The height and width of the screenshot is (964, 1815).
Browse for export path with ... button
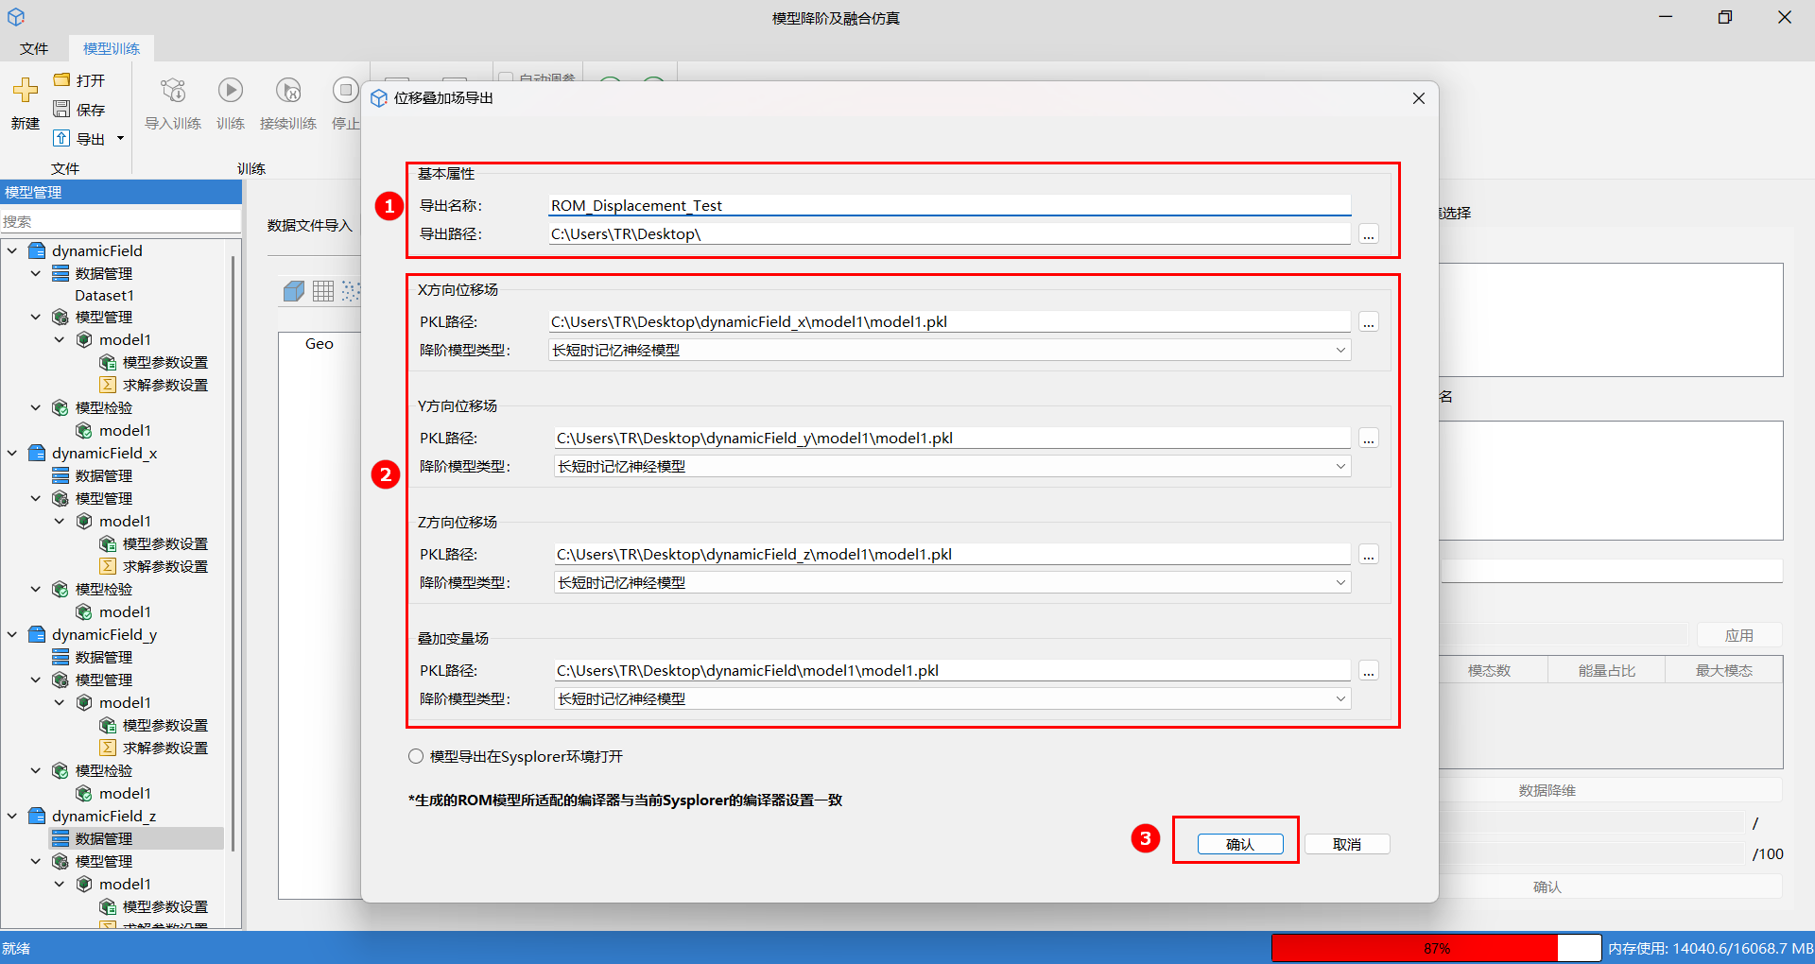click(1369, 234)
